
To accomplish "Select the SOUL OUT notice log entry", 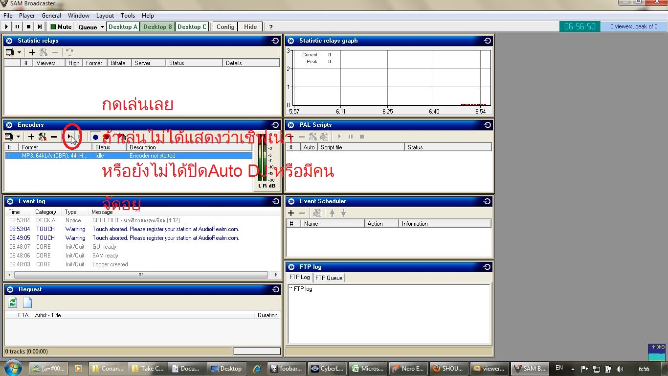I will pos(143,220).
